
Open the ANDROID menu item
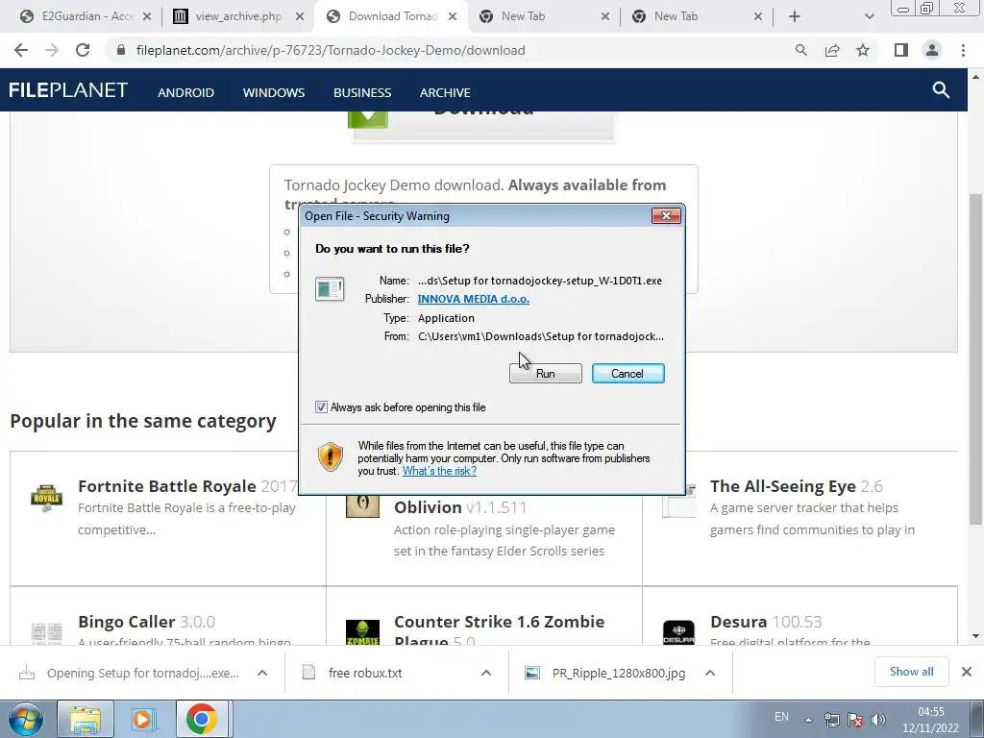point(185,92)
